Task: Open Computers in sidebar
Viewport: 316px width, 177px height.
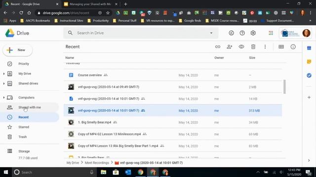Action: [26, 97]
